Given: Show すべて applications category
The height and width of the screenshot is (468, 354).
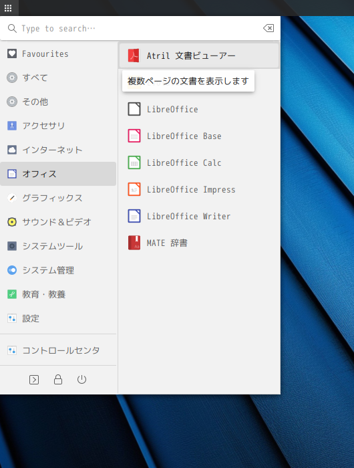Looking at the screenshot, I should click(x=58, y=78).
